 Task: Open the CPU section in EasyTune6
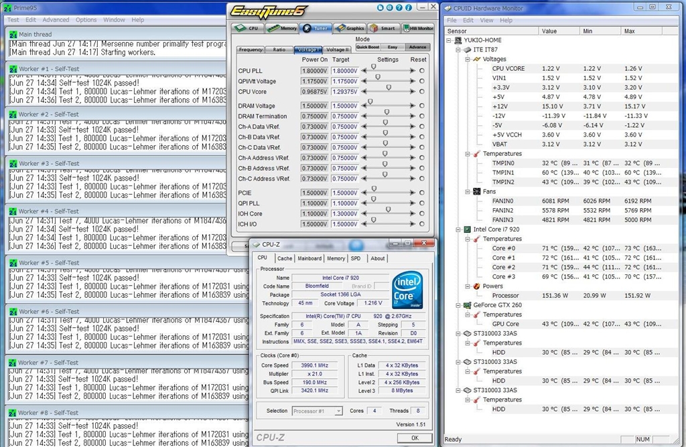tap(247, 29)
